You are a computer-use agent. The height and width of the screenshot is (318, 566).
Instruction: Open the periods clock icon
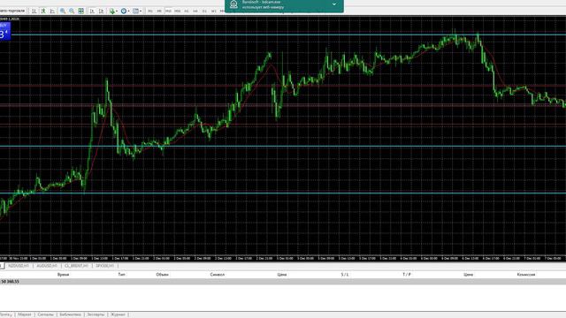[x=124, y=11]
